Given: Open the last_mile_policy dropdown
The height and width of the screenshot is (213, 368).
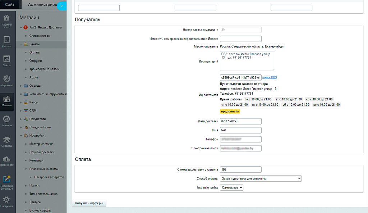Looking at the screenshot, I should pyautogui.click(x=231, y=187).
